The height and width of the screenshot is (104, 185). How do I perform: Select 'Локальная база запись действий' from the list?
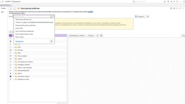(34, 25)
